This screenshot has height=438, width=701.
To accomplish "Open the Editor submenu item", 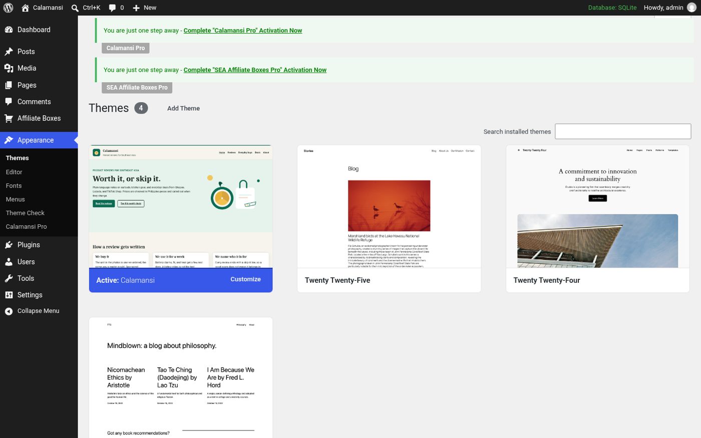I will coord(14,172).
